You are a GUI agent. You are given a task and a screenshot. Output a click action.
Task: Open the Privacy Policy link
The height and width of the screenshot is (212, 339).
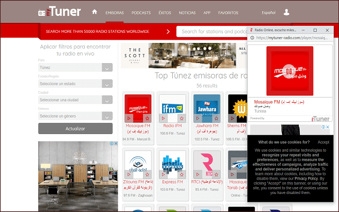[307, 179]
